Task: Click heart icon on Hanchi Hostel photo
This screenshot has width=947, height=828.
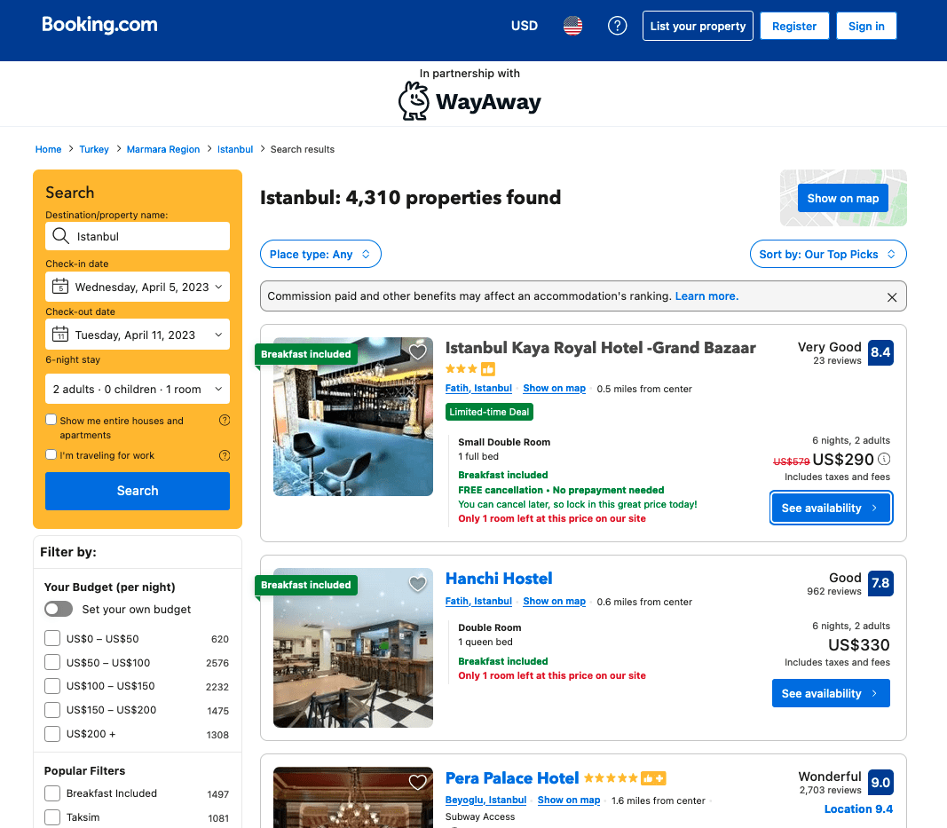Action: tap(418, 583)
